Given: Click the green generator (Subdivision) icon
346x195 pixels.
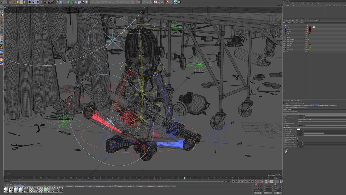Looking at the screenshot, I should pyautogui.click(x=68, y=2).
